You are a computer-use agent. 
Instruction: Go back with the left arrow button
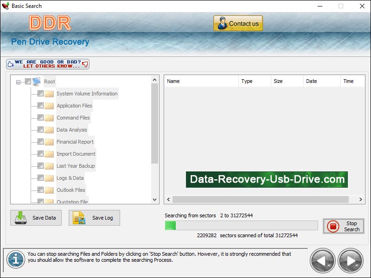(322, 261)
